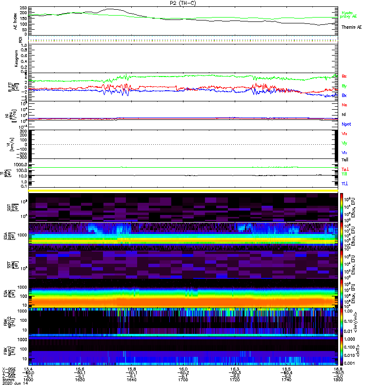Select the red Te perpendicular legend entry
The height and width of the screenshot is (390, 366).
345,169
